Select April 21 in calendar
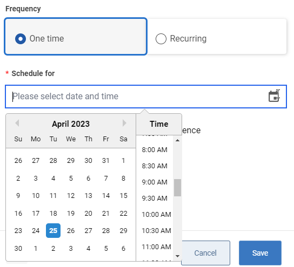The image size is (294, 267). pos(106,213)
